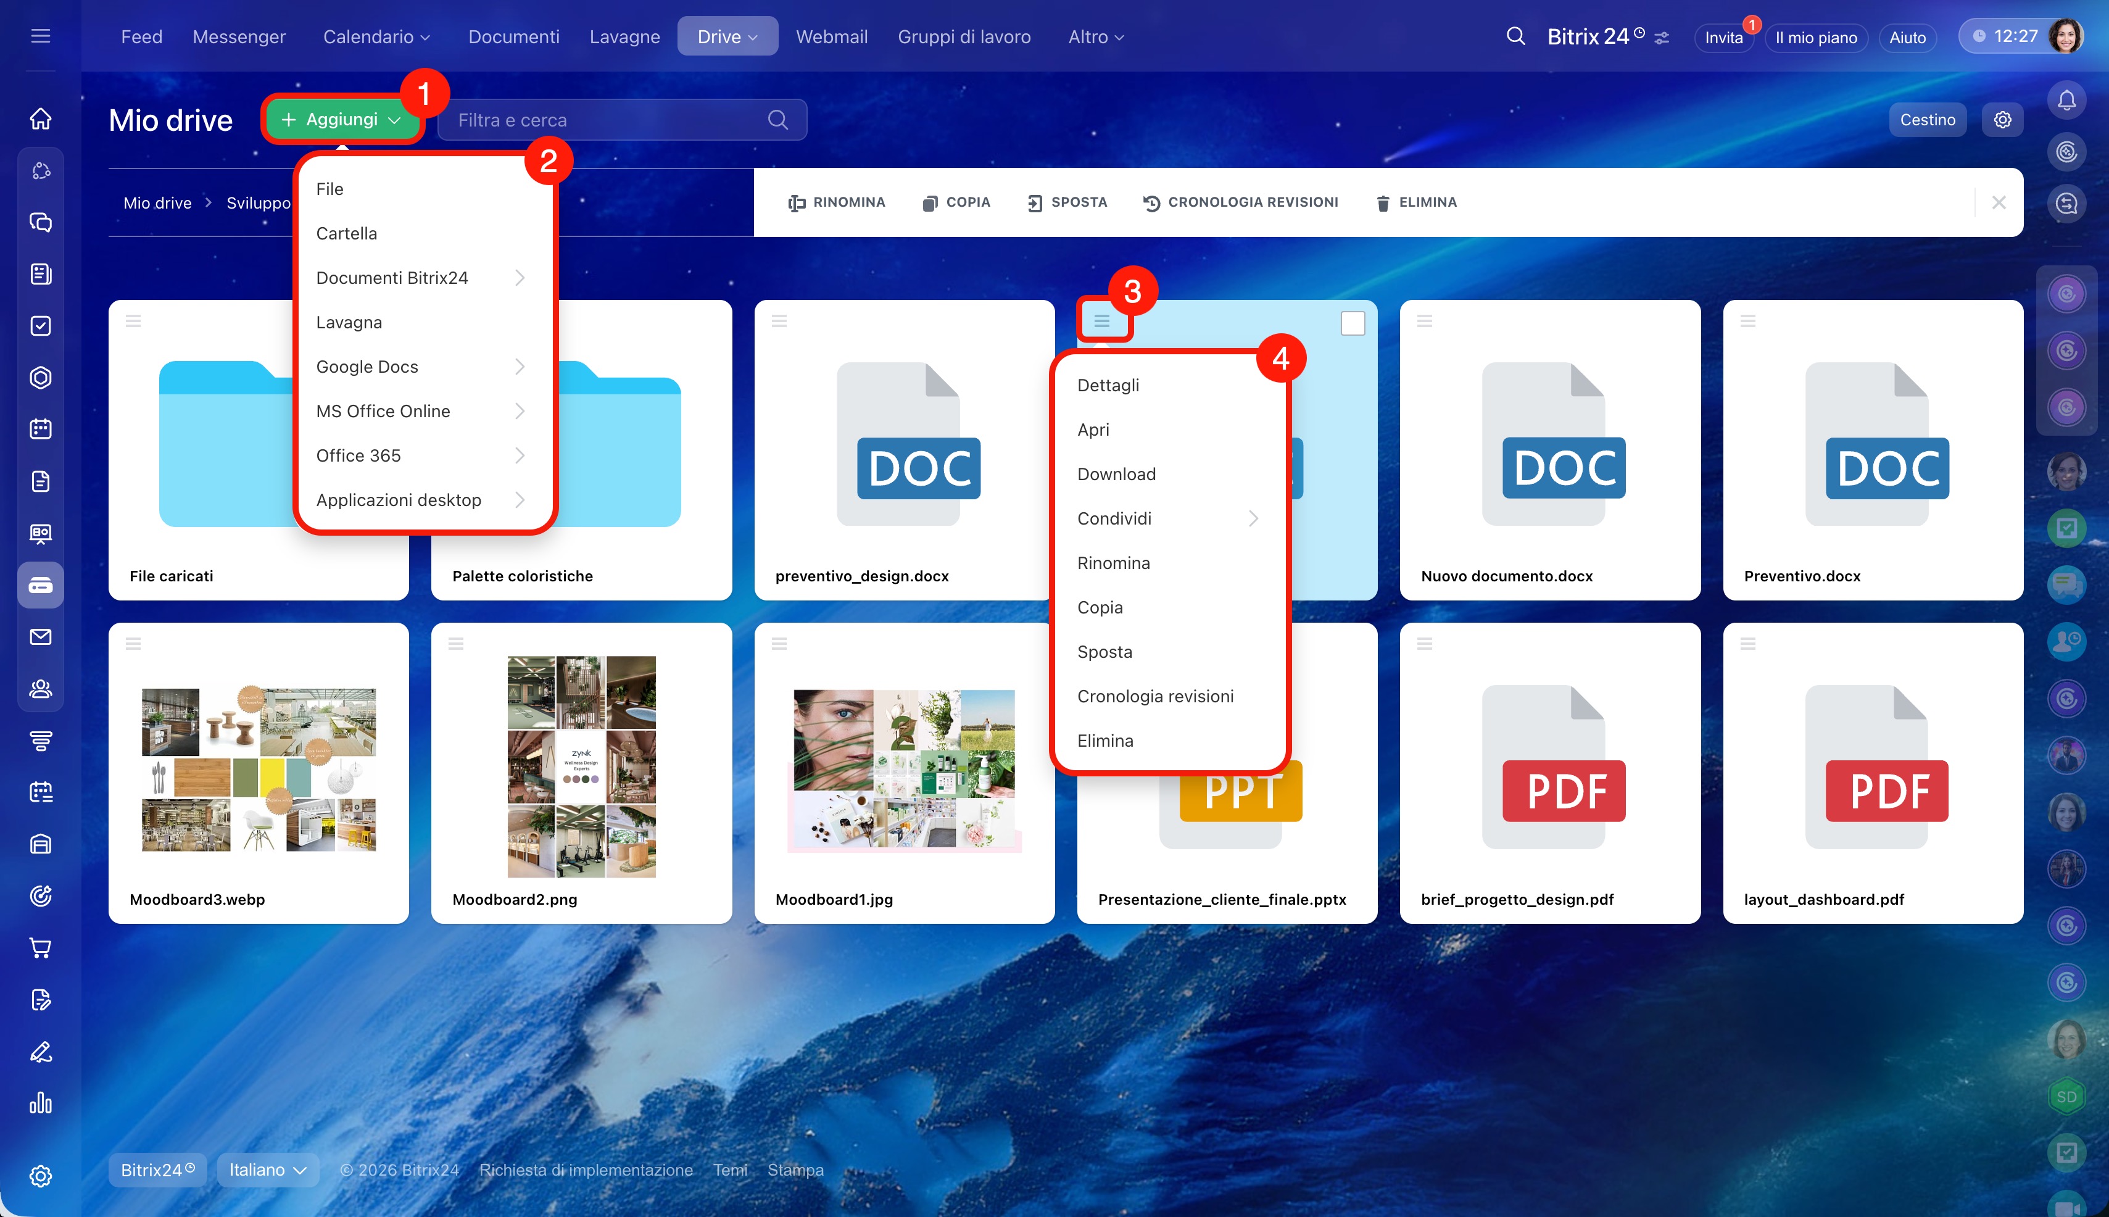2109x1217 pixels.
Task: Tick the checkbox on the selected file card
Action: click(x=1352, y=323)
